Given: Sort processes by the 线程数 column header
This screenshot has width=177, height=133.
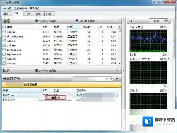Looking at the screenshot, I should (x=87, y=27).
